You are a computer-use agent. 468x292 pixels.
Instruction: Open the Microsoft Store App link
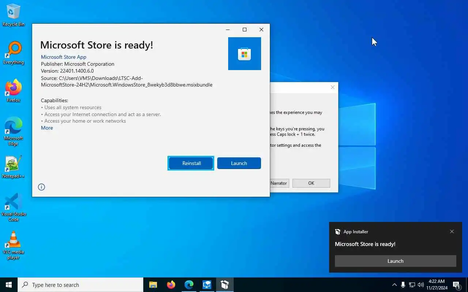pyautogui.click(x=64, y=57)
